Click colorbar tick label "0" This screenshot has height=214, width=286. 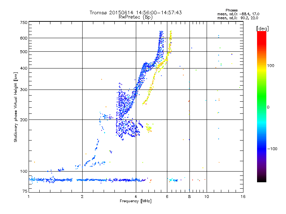pos(268,107)
